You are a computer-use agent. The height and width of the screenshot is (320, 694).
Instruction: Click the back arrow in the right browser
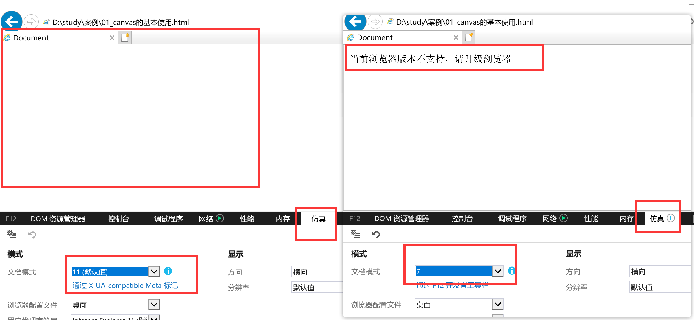pos(355,21)
